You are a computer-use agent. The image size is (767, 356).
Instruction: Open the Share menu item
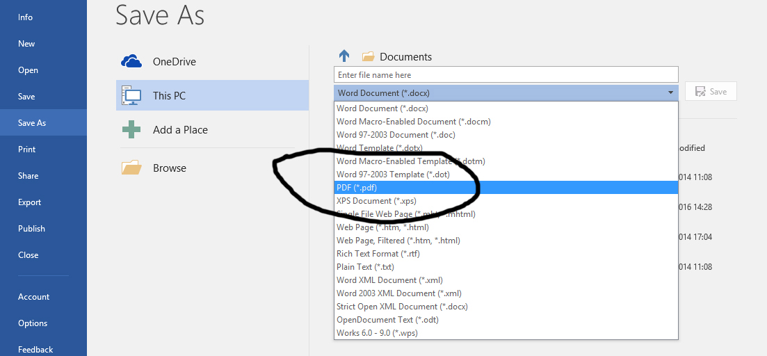coord(29,176)
